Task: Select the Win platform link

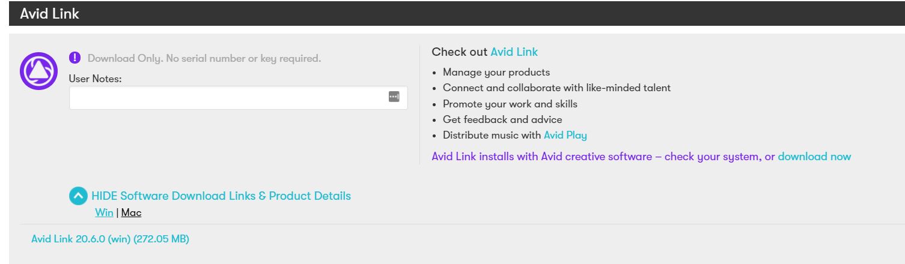Action: (x=104, y=213)
